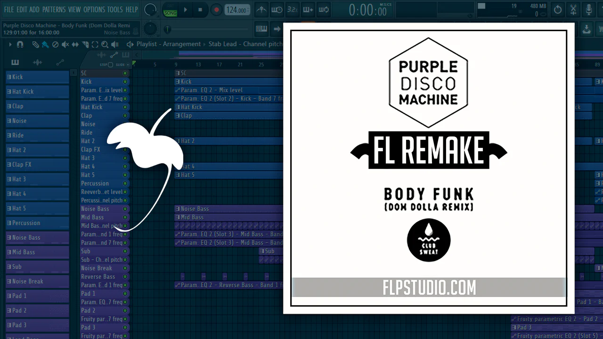The width and height of the screenshot is (603, 339).
Task: Select the Noise Break pattern in the picker
Action: (37, 281)
